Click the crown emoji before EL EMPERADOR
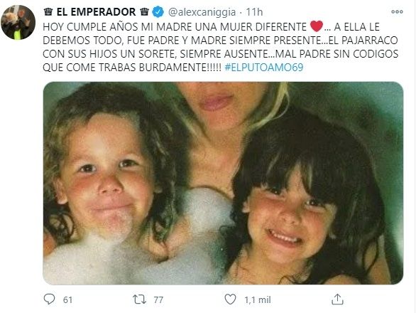 pos(48,12)
